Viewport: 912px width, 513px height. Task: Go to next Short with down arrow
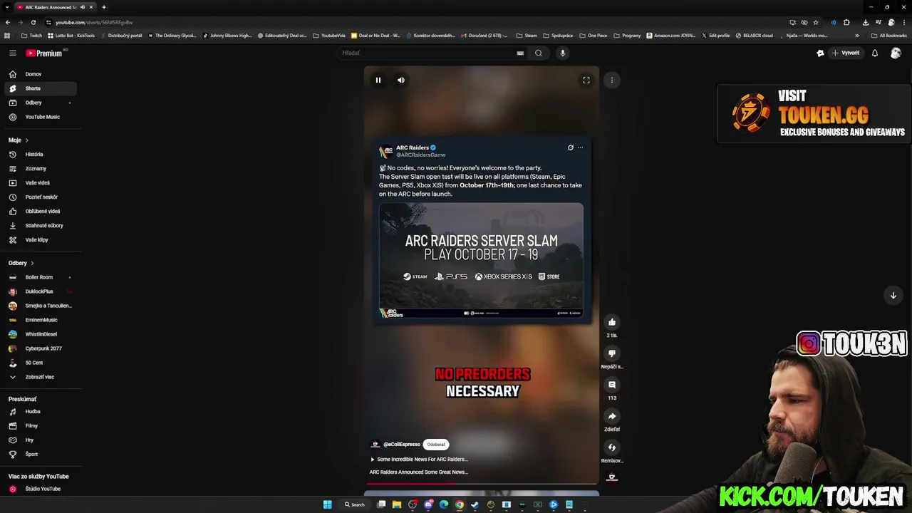[893, 295]
